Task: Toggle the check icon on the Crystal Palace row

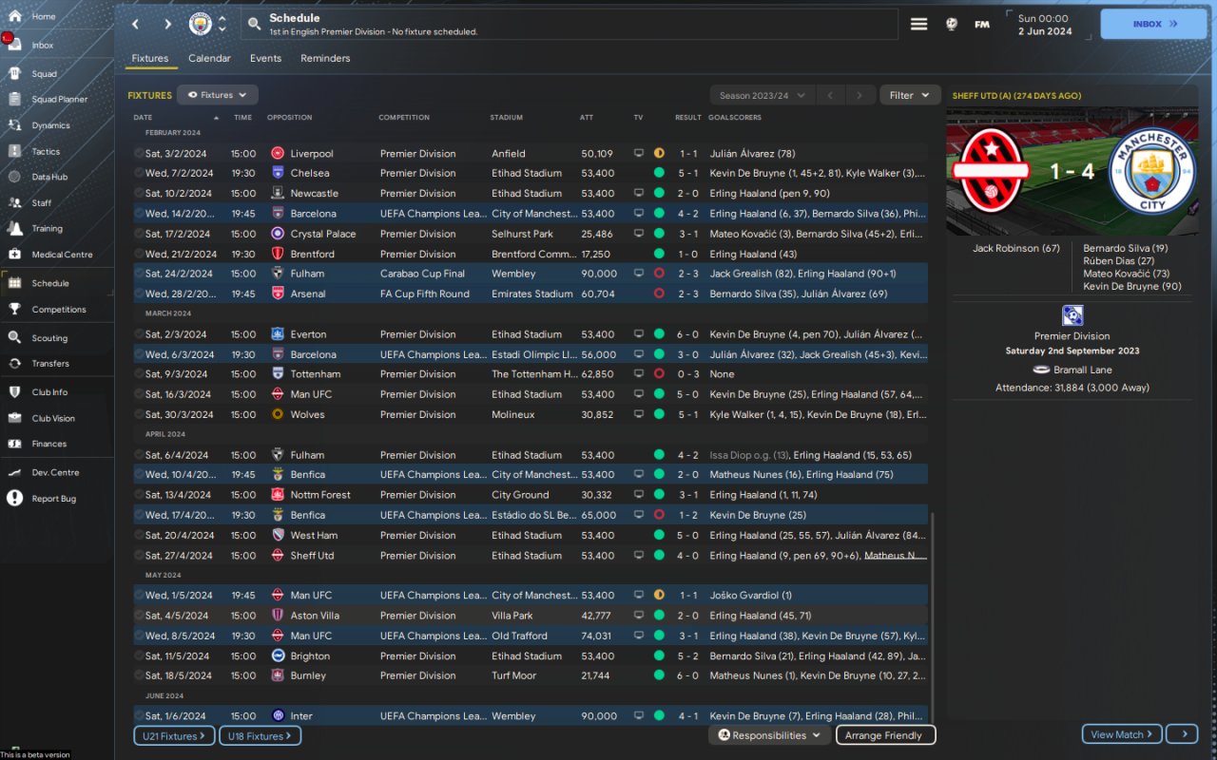Action: [x=139, y=234]
